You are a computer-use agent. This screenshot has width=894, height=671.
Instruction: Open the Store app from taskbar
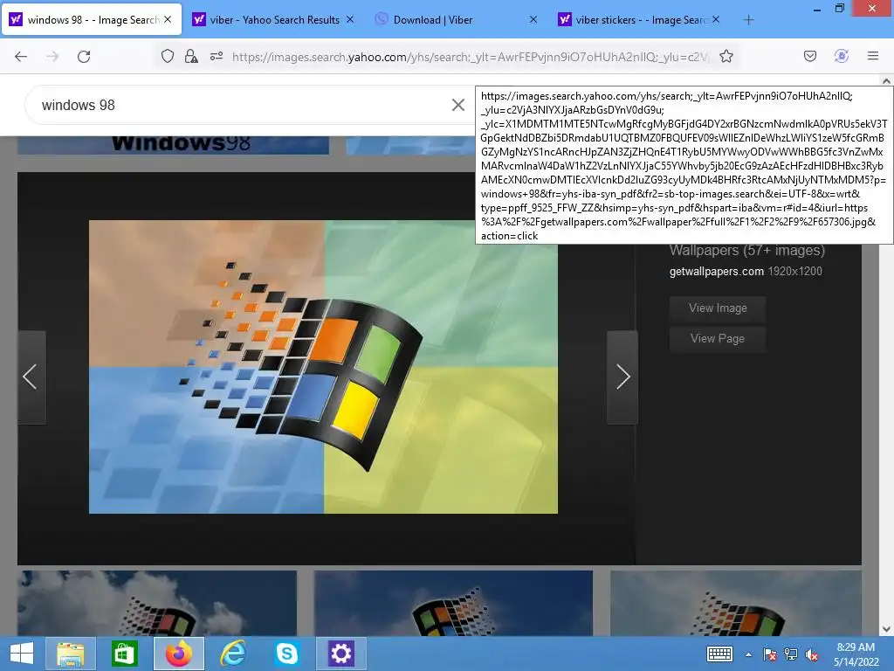pos(124,654)
